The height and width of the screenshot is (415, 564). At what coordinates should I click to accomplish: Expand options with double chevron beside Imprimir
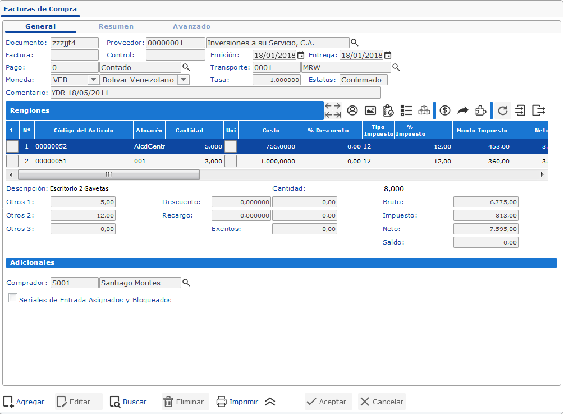270,402
